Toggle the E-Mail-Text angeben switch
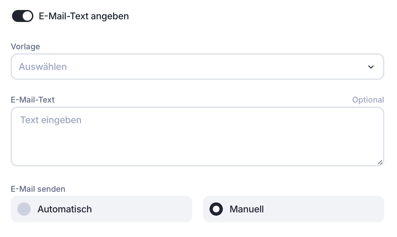 [22, 16]
